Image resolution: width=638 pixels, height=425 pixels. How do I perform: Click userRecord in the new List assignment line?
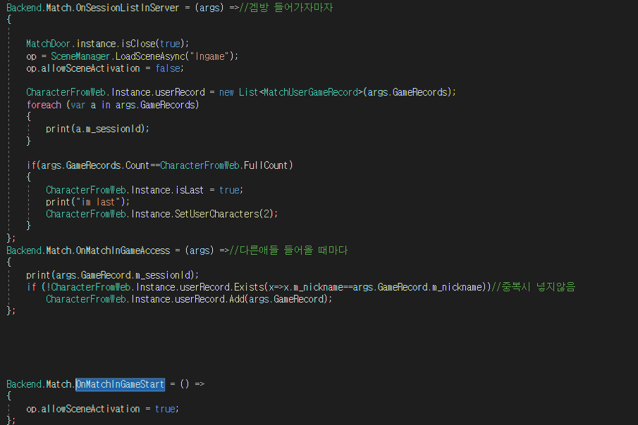(180, 93)
